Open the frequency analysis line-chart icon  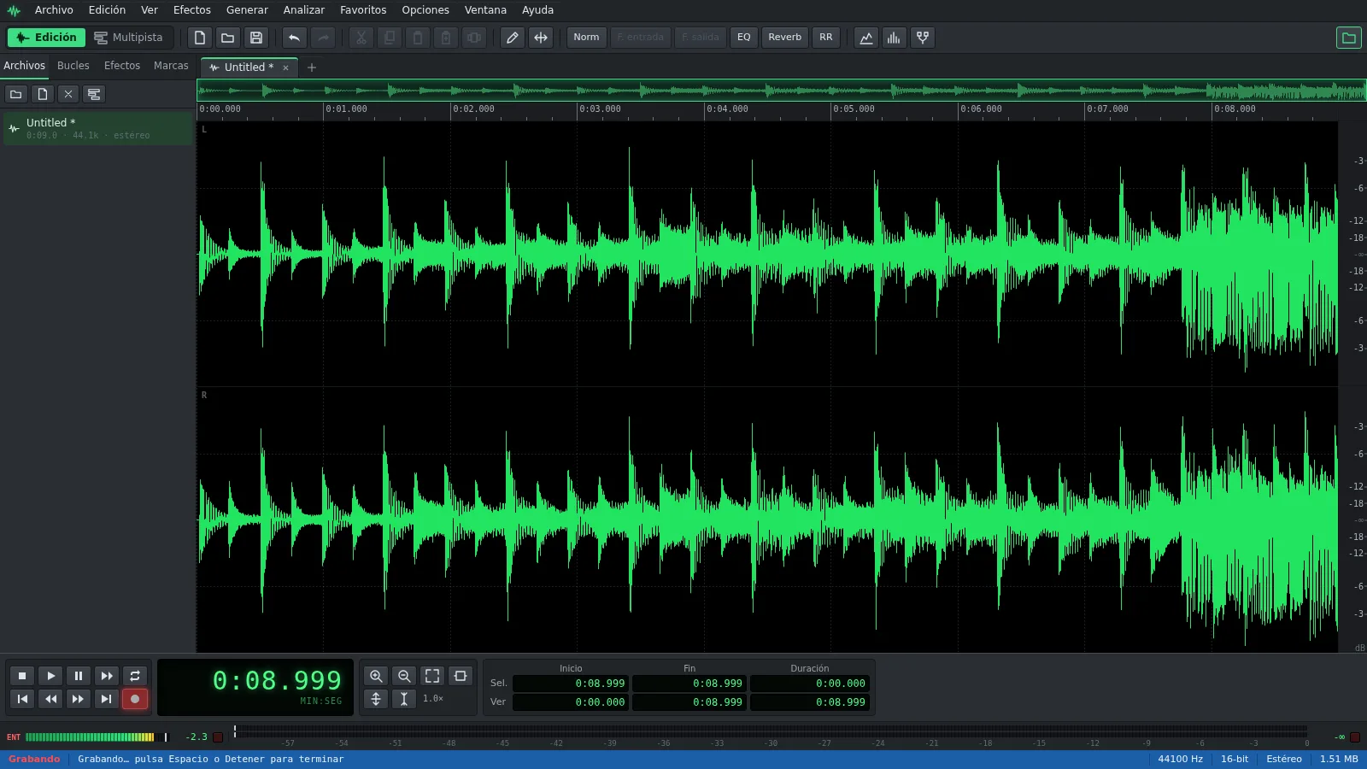pos(866,38)
